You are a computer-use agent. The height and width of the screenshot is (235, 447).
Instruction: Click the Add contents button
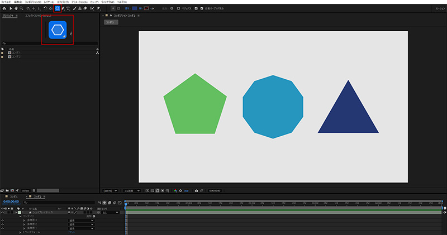click(93, 217)
